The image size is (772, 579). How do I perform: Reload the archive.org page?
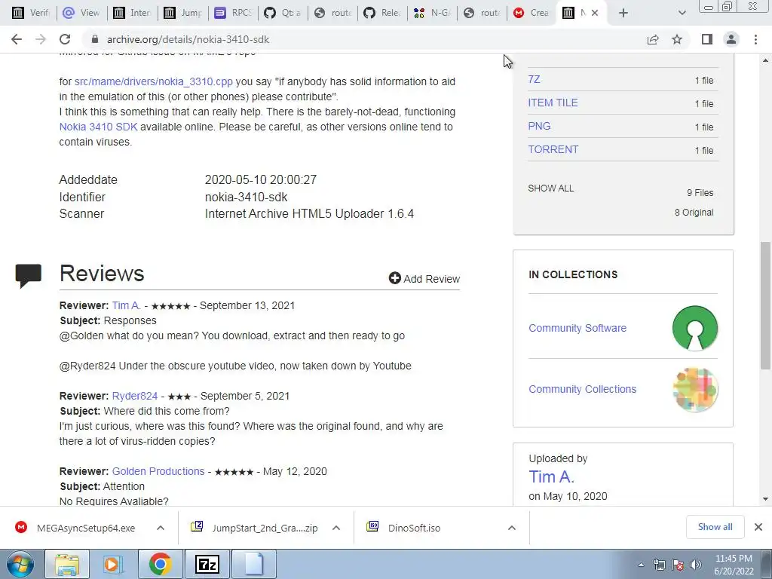[65, 39]
